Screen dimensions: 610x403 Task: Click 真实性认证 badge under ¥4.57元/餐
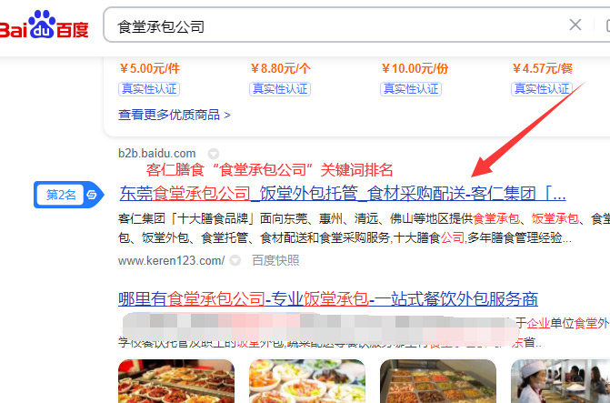click(x=542, y=89)
